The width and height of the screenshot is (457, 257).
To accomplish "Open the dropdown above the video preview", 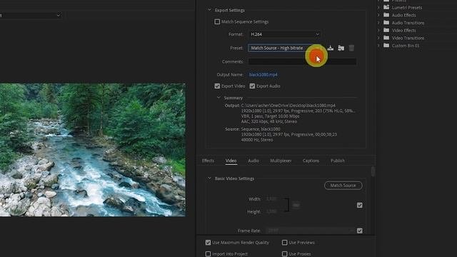I will (30, 15).
